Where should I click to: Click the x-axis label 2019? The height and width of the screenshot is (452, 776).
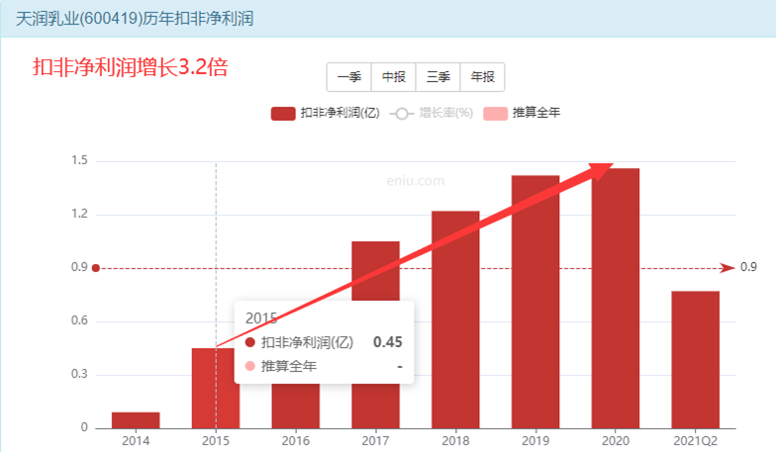coord(535,441)
